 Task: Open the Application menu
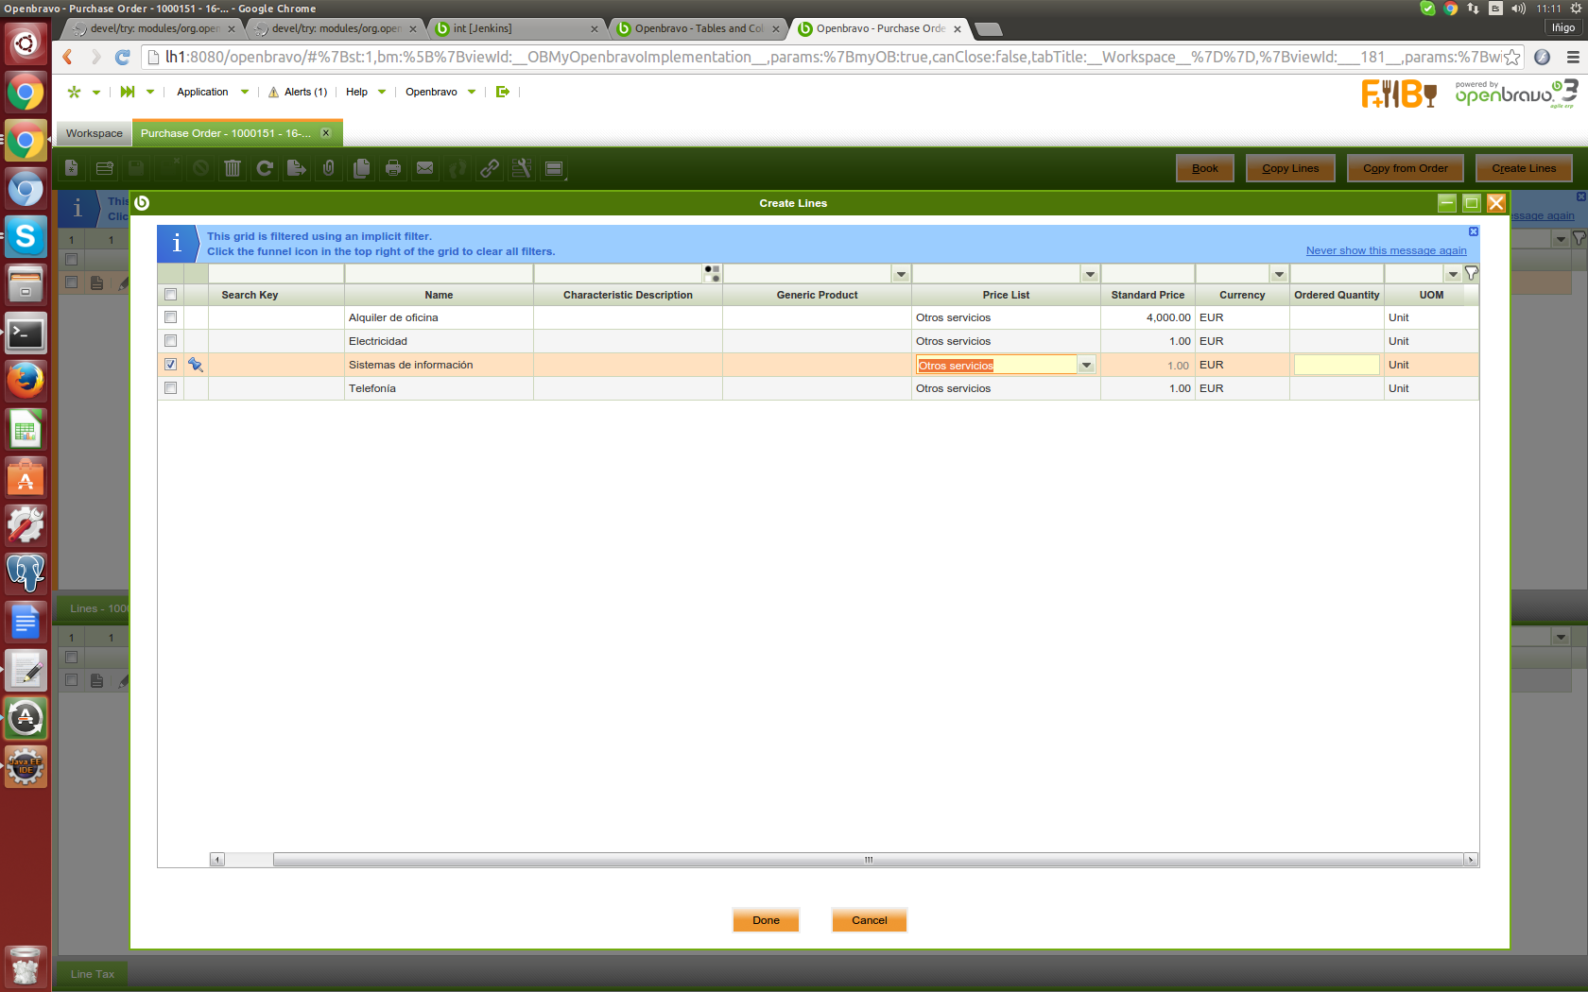202,92
